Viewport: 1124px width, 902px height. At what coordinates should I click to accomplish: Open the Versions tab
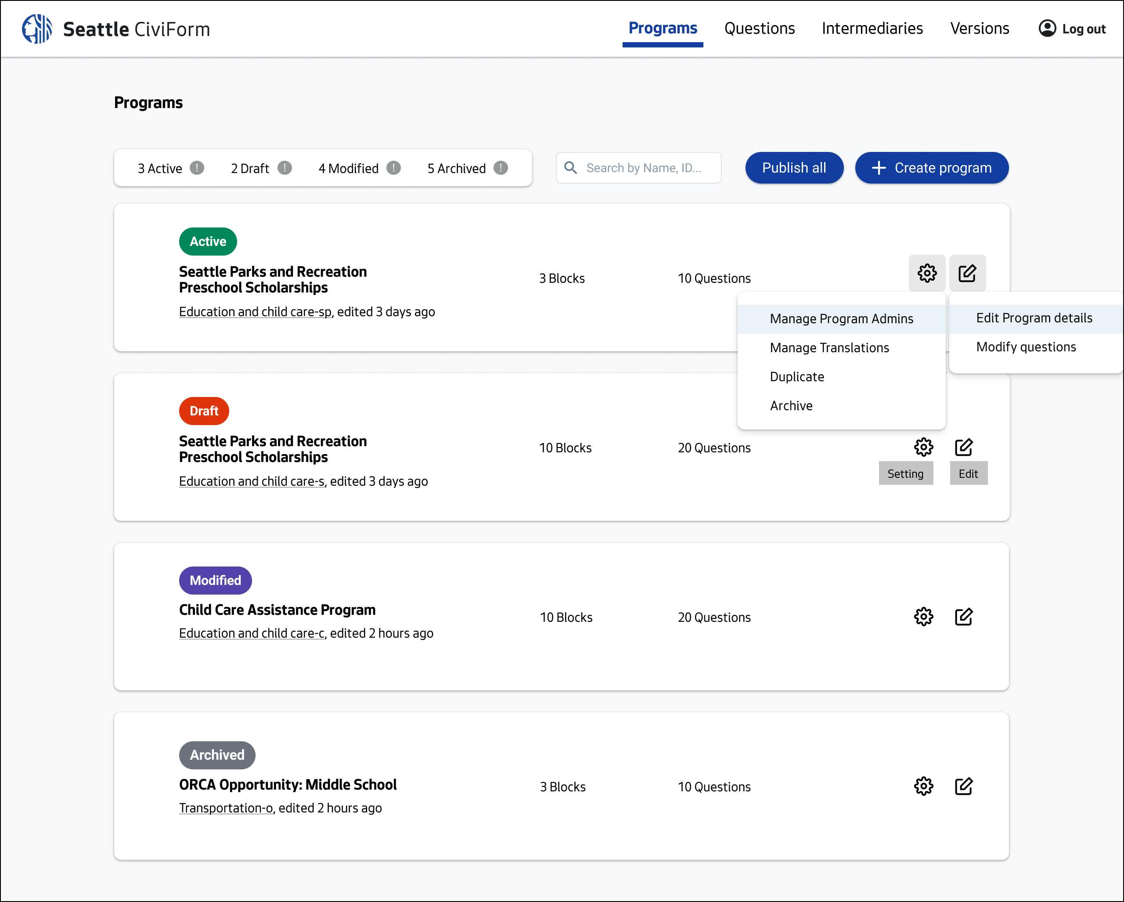(x=979, y=28)
